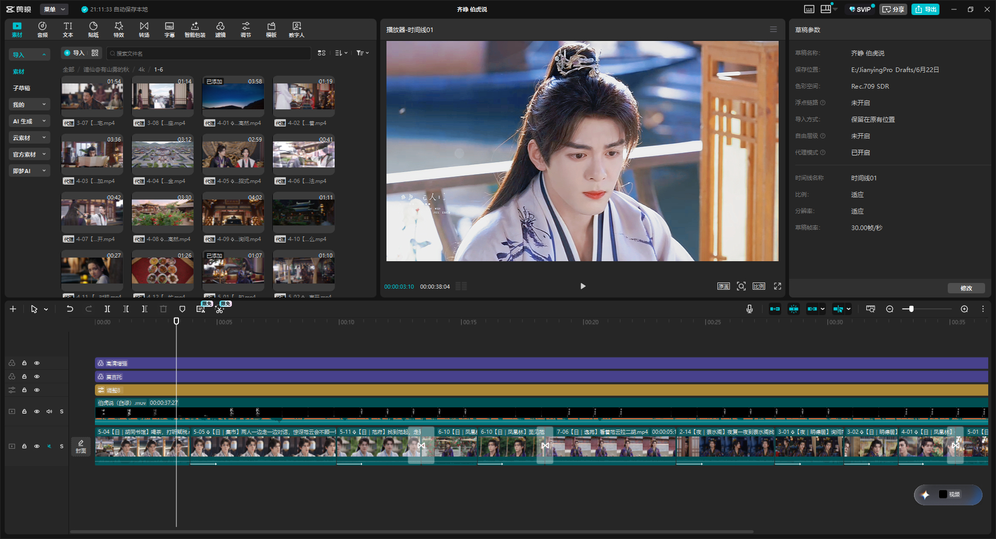Viewport: 996px width, 539px height.
Task: Adjust the timeline zoom slider handle
Action: [911, 309]
